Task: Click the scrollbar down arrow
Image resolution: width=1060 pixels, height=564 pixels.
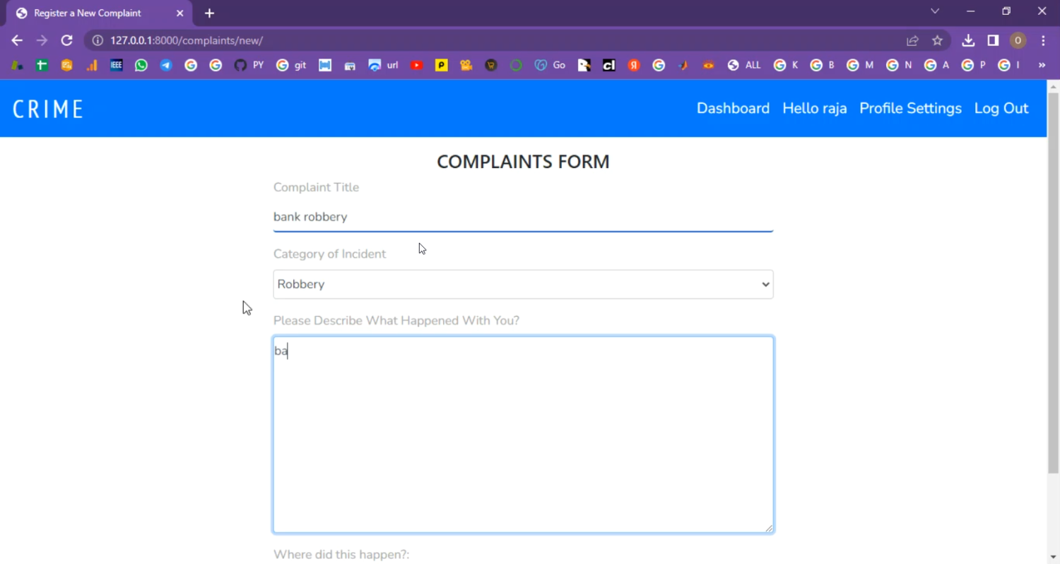Action: click(x=1053, y=558)
